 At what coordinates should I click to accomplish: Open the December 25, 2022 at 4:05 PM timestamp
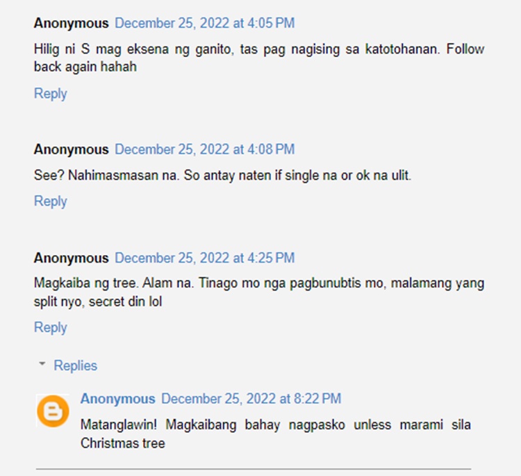pos(205,23)
